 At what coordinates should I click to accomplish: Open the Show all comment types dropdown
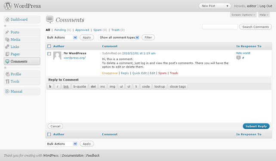click(x=119, y=37)
